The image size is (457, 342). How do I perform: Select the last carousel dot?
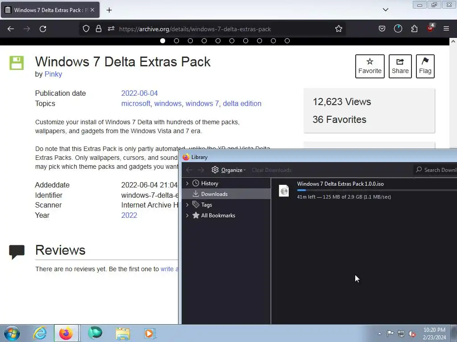287,41
